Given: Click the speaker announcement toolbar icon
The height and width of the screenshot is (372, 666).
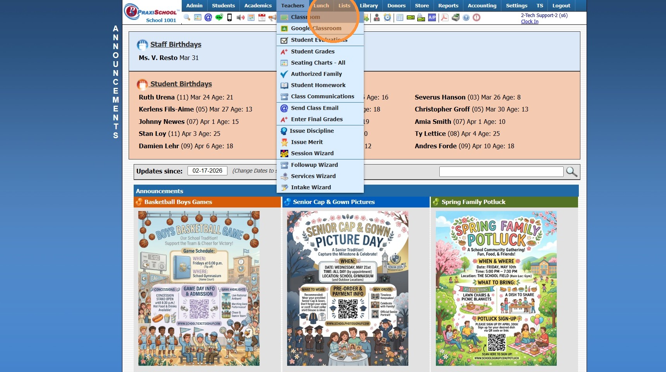Looking at the screenshot, I should [x=240, y=17].
